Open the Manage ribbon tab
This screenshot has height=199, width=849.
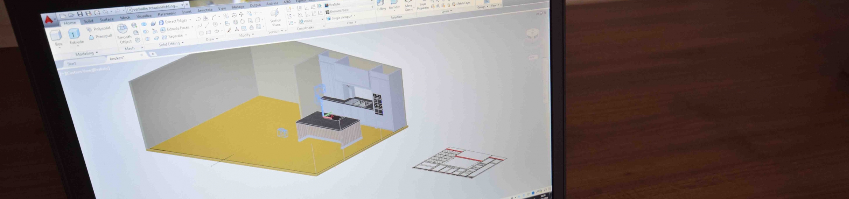point(237,7)
